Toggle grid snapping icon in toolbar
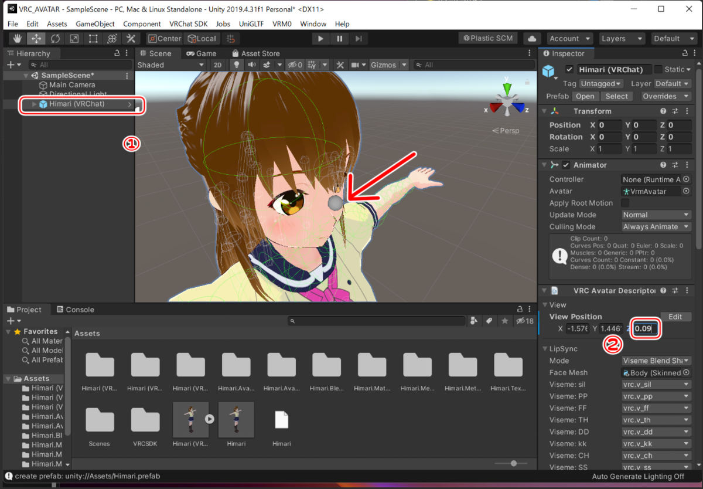The image size is (703, 489). (231, 39)
